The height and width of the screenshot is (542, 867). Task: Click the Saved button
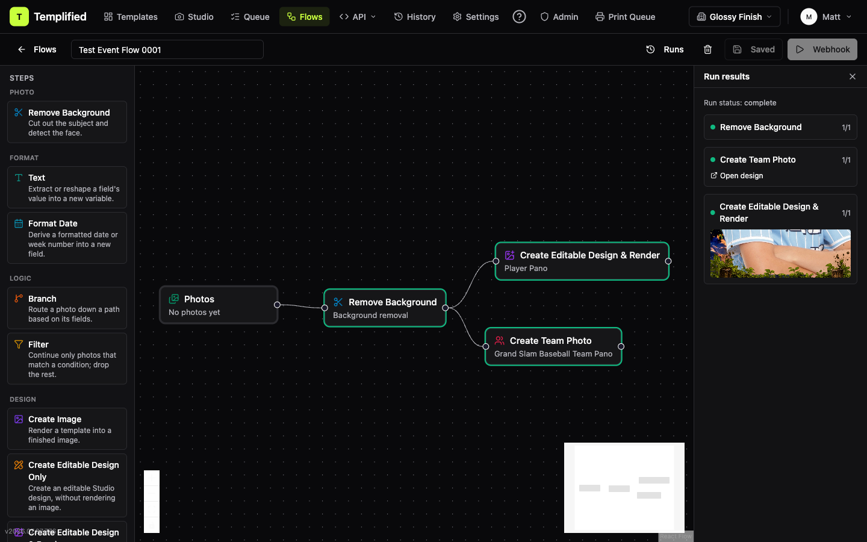(x=754, y=49)
